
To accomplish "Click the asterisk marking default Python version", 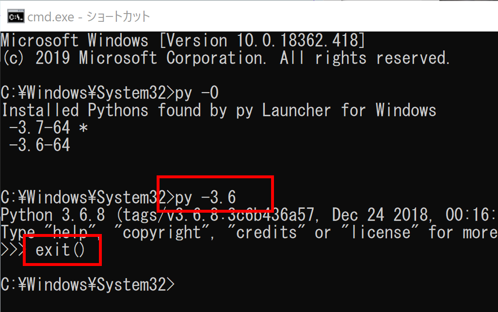I will click(83, 128).
